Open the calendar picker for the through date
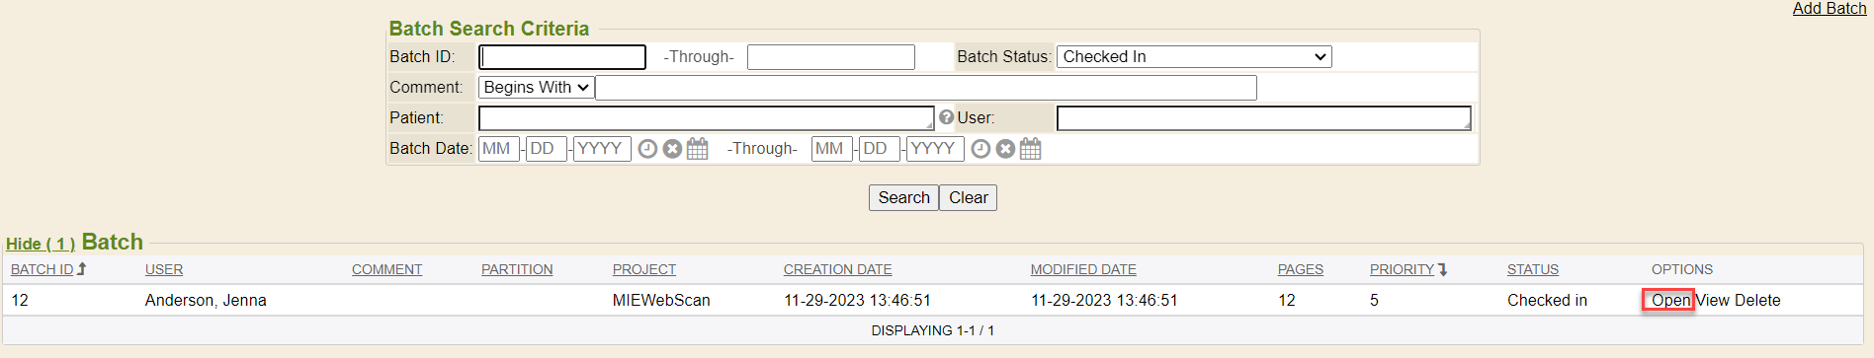The height and width of the screenshot is (358, 1874). click(x=1031, y=149)
